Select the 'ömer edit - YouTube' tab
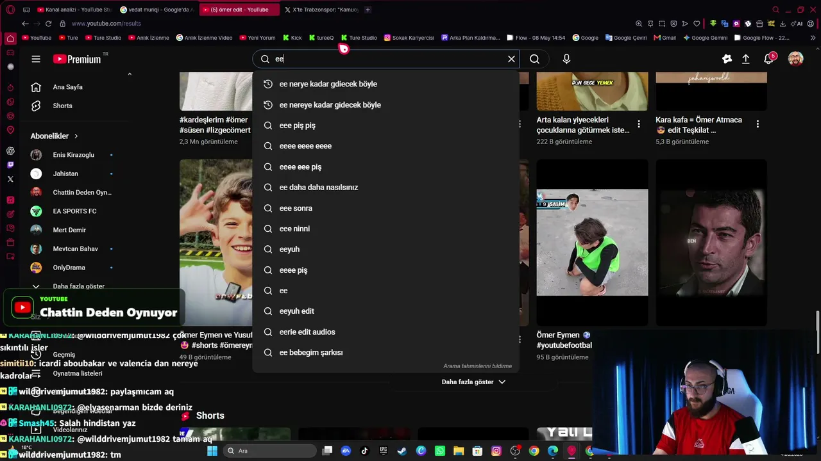 239,10
